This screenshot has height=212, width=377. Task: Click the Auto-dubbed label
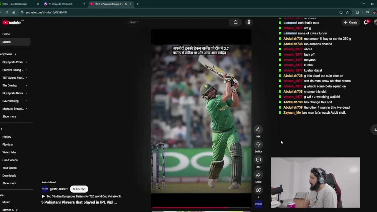tap(49, 182)
